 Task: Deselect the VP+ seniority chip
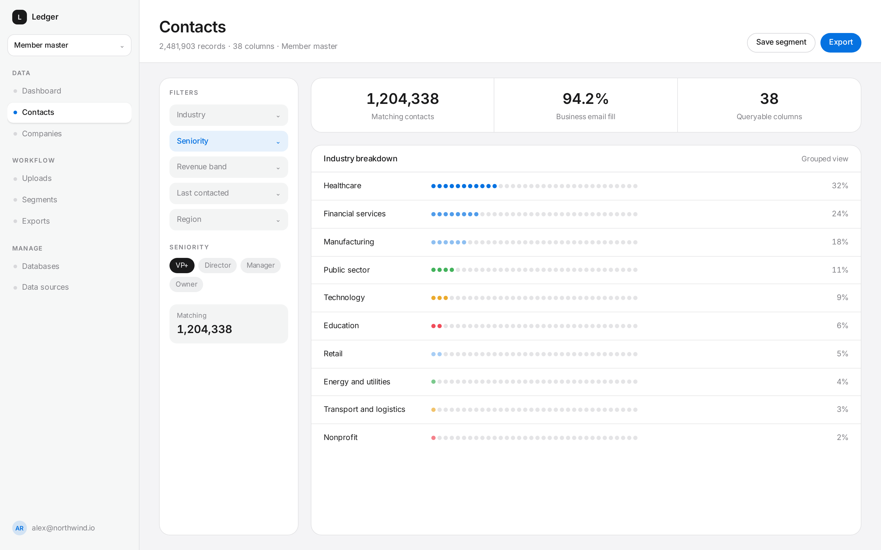coord(182,265)
